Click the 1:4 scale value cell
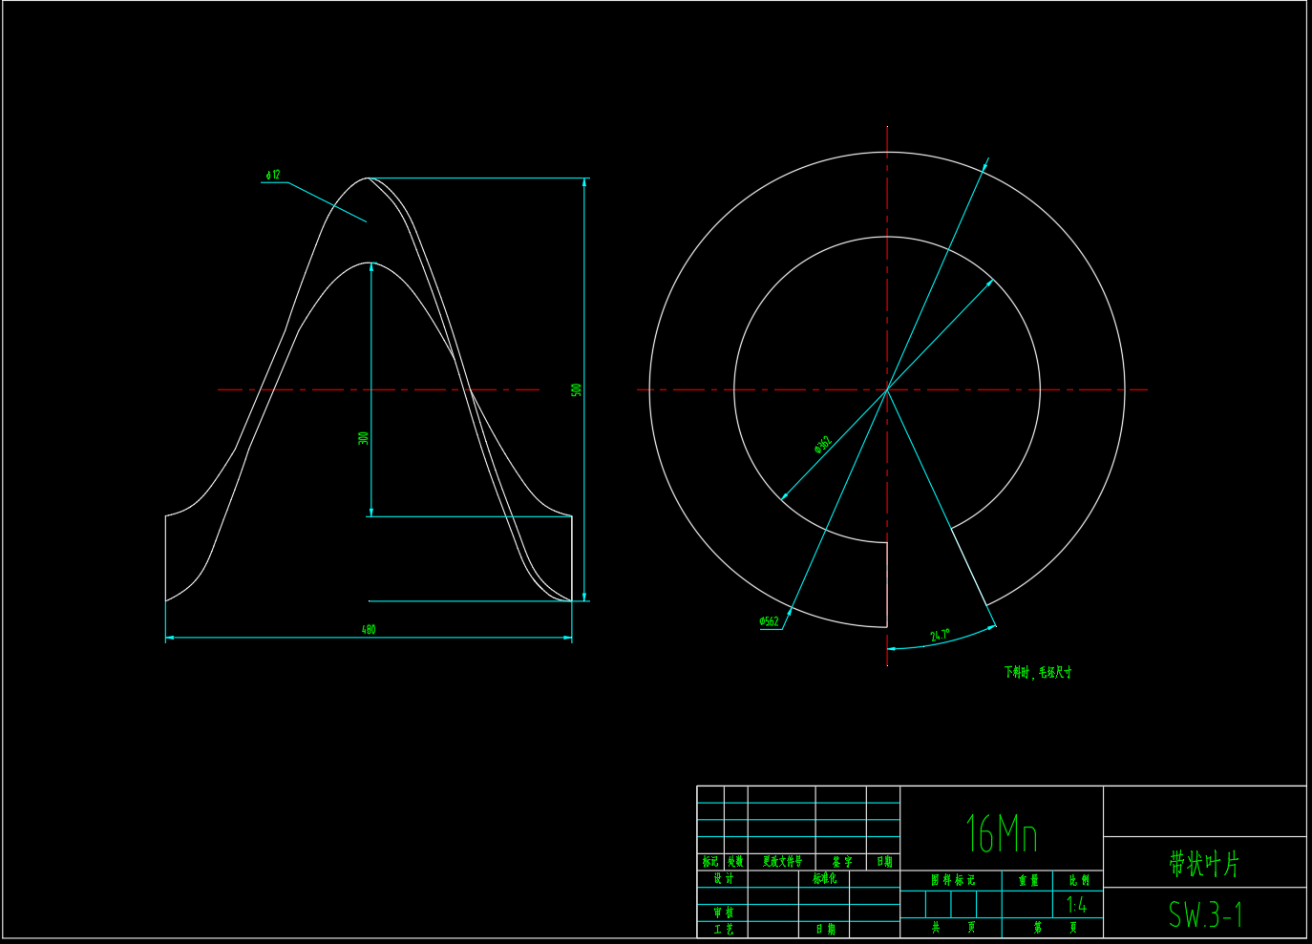 1077,905
